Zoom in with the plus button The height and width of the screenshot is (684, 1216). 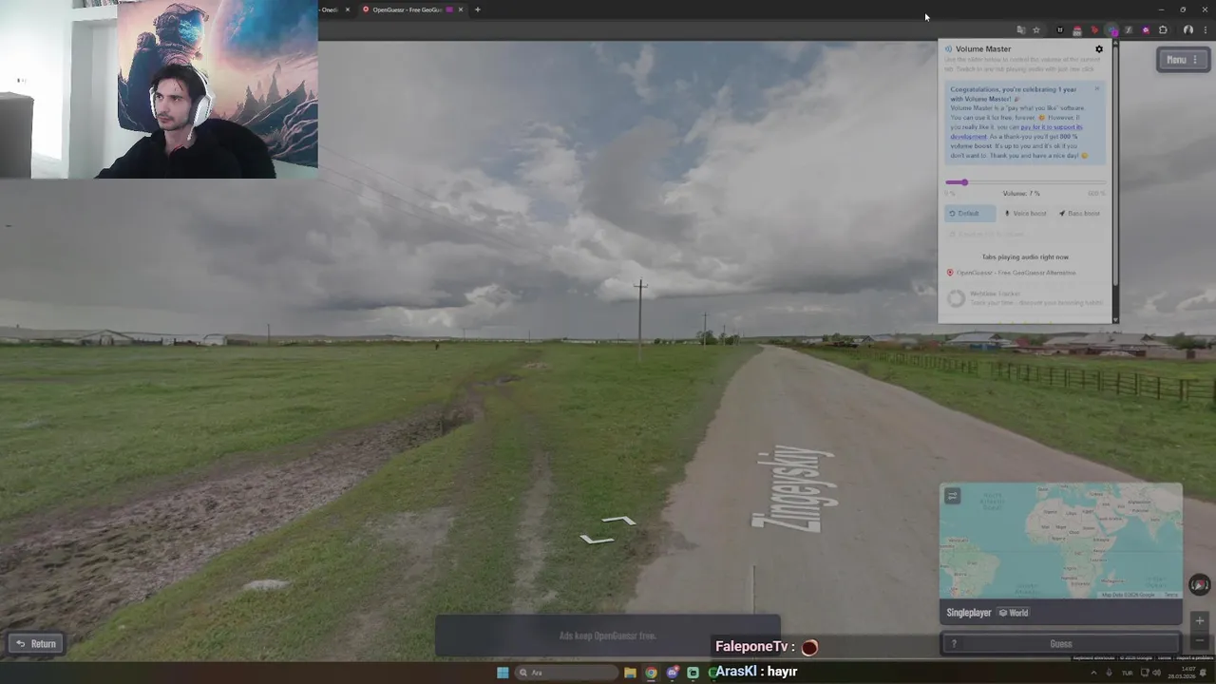(1200, 620)
